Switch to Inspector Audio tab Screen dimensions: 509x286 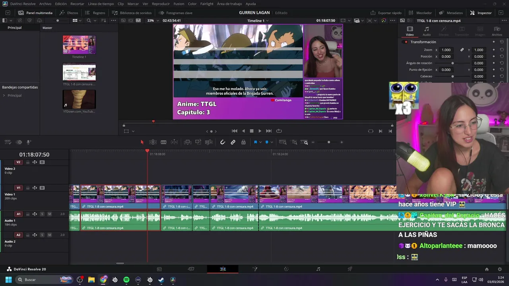(x=426, y=31)
